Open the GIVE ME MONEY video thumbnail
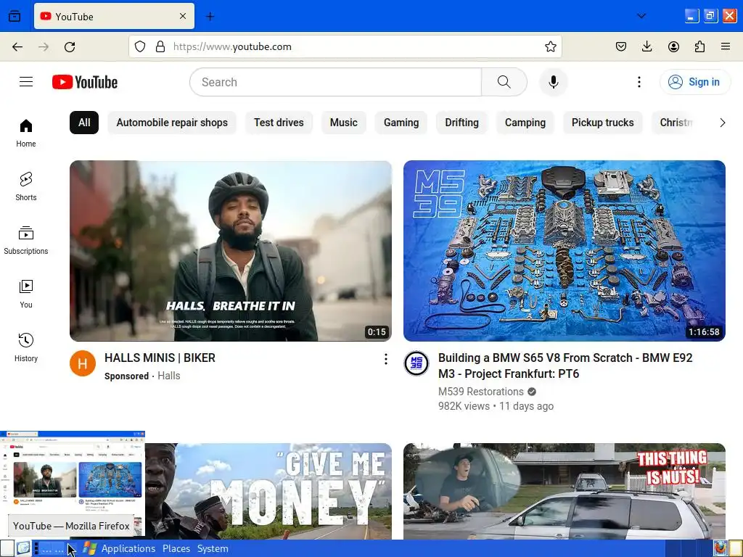Viewport: 743px width, 557px height. point(268,491)
